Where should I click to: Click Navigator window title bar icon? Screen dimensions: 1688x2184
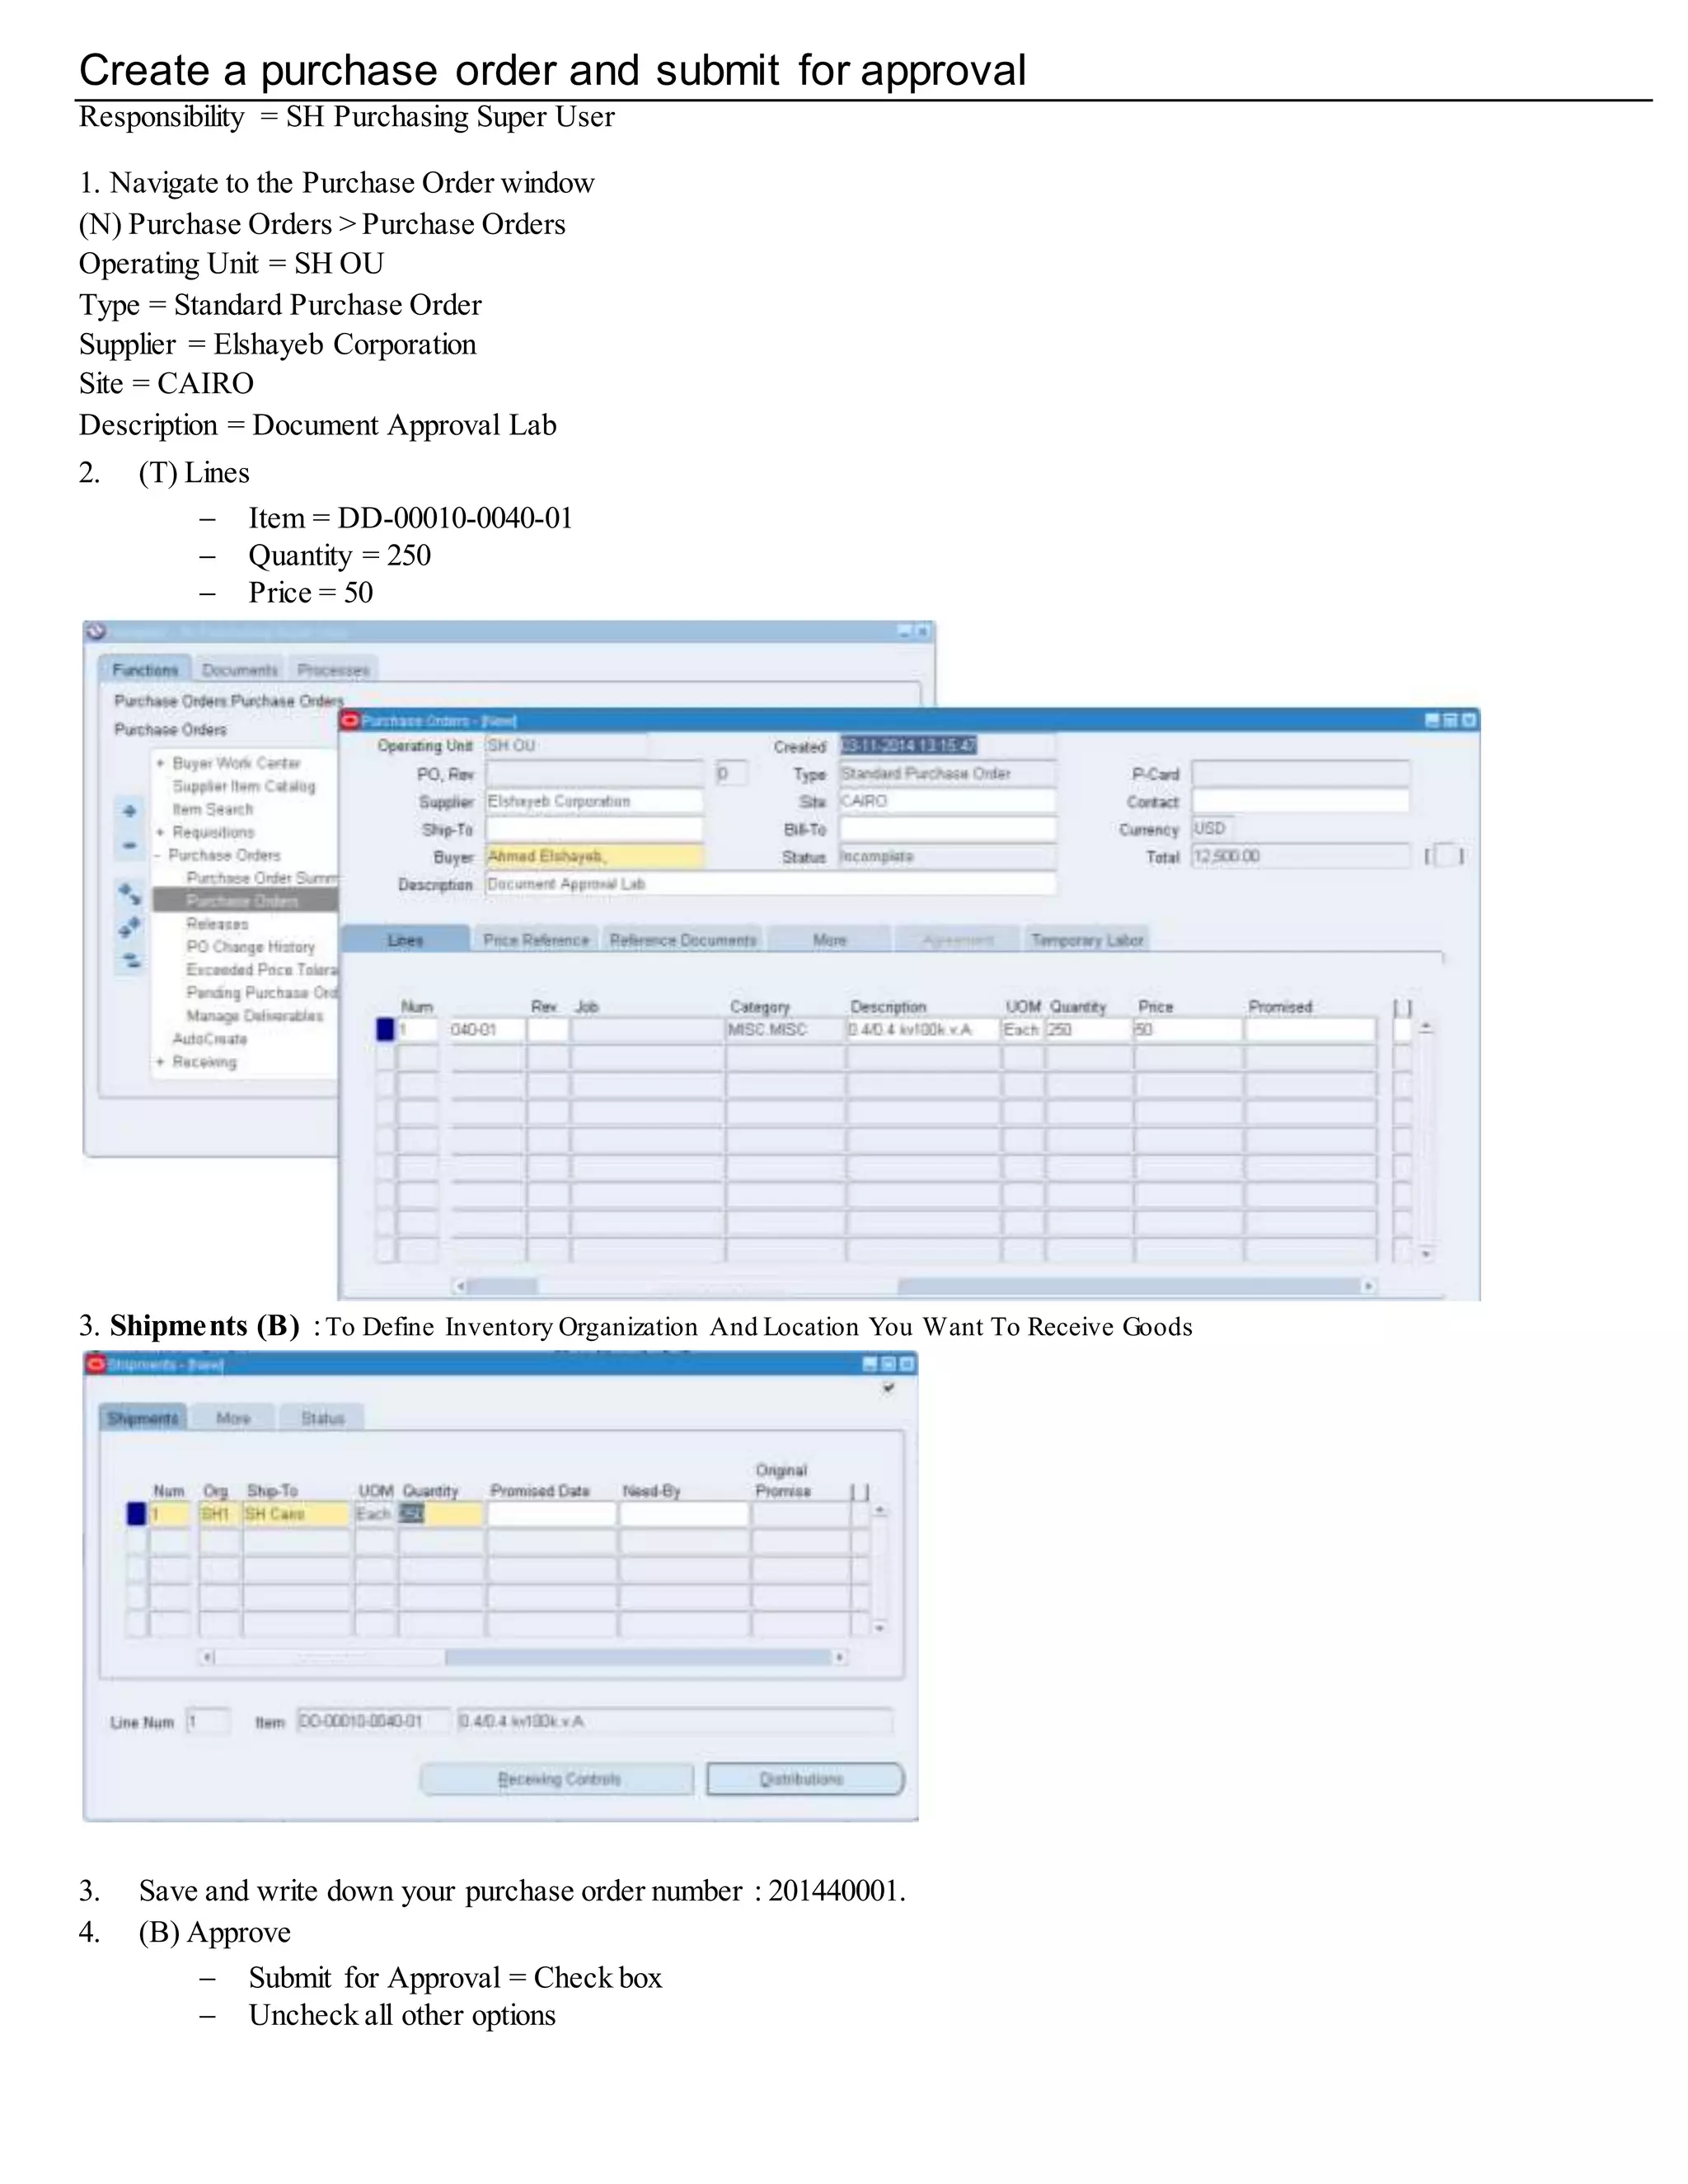pos(96,632)
